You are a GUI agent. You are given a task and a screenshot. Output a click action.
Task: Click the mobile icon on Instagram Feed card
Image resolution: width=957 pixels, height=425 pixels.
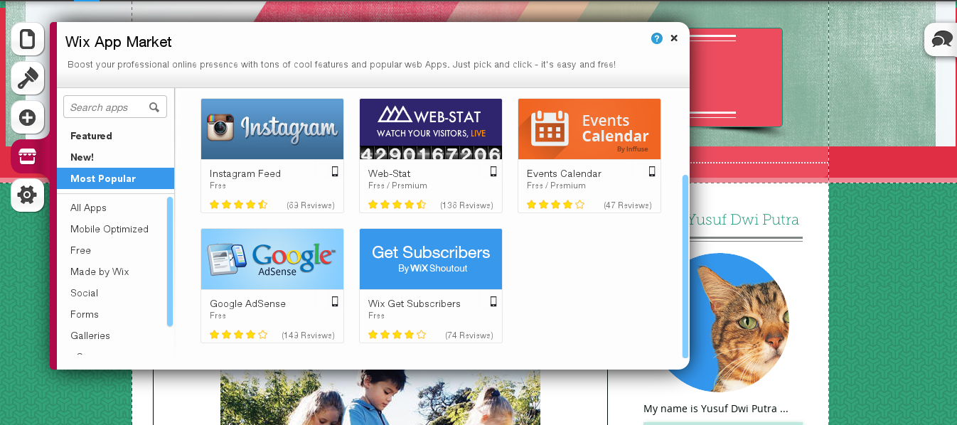coord(335,171)
